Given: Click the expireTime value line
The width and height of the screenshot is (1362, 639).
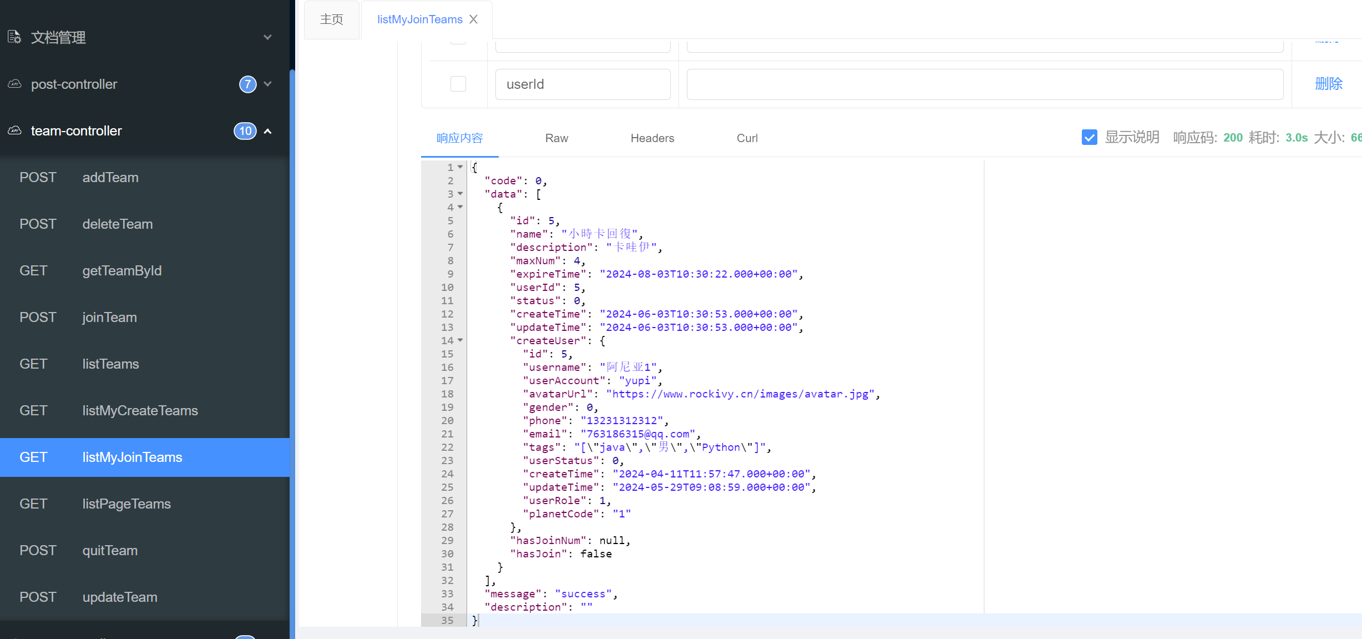Looking at the screenshot, I should (x=656, y=274).
